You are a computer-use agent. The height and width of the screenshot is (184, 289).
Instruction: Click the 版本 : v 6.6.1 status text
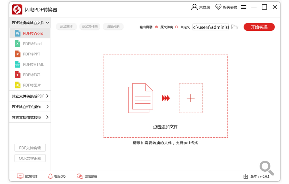260,177
